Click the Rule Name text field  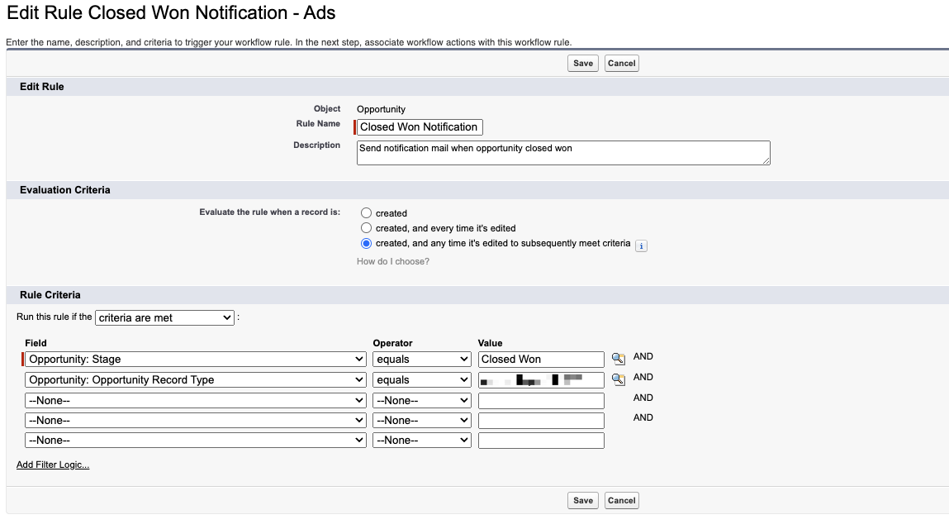pyautogui.click(x=420, y=127)
